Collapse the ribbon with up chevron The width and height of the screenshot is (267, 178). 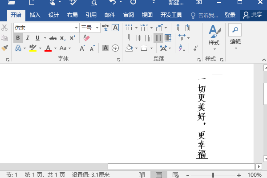[264, 60]
